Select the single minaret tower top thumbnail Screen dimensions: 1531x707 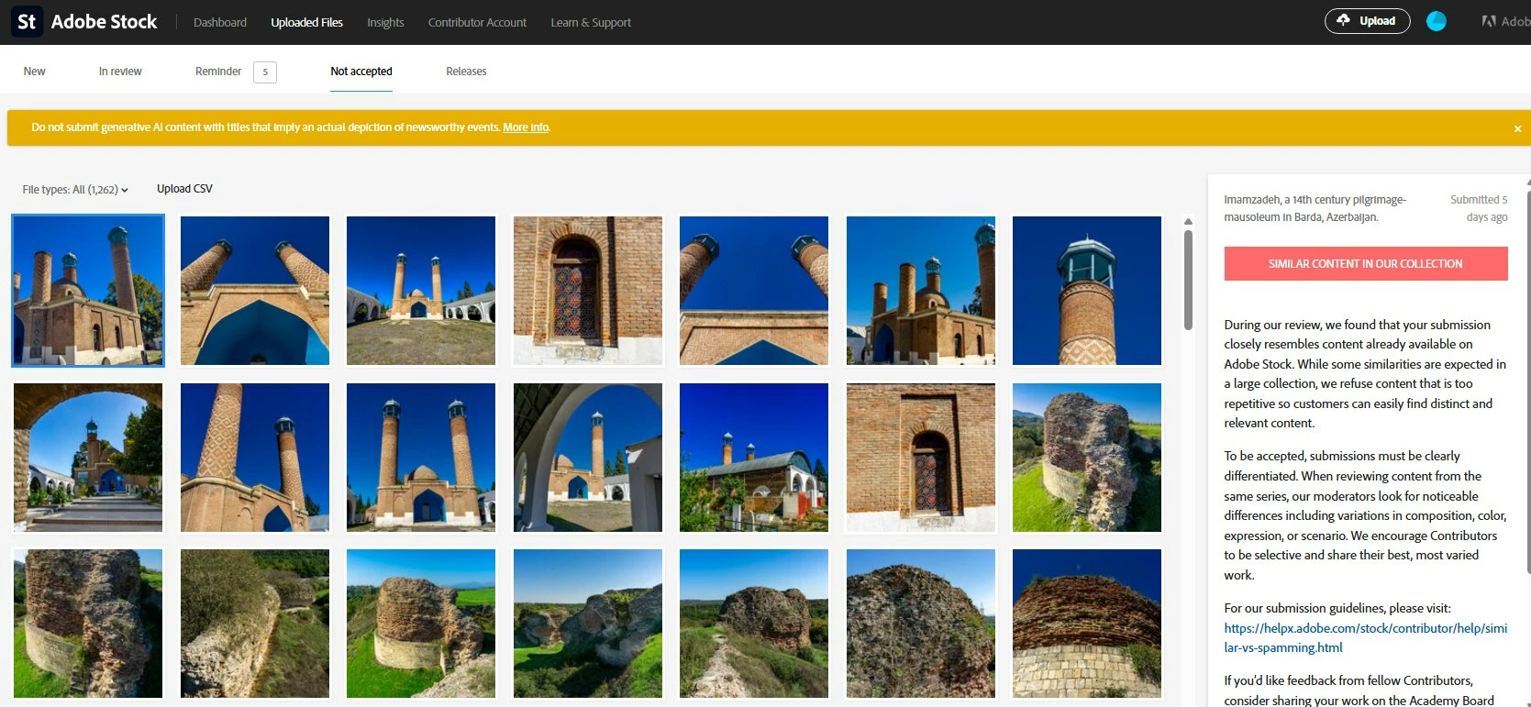click(x=1086, y=291)
